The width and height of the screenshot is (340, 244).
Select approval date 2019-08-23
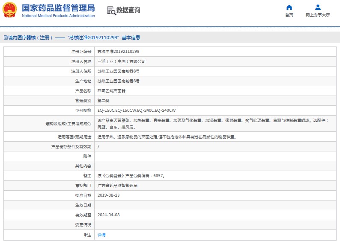(108, 195)
